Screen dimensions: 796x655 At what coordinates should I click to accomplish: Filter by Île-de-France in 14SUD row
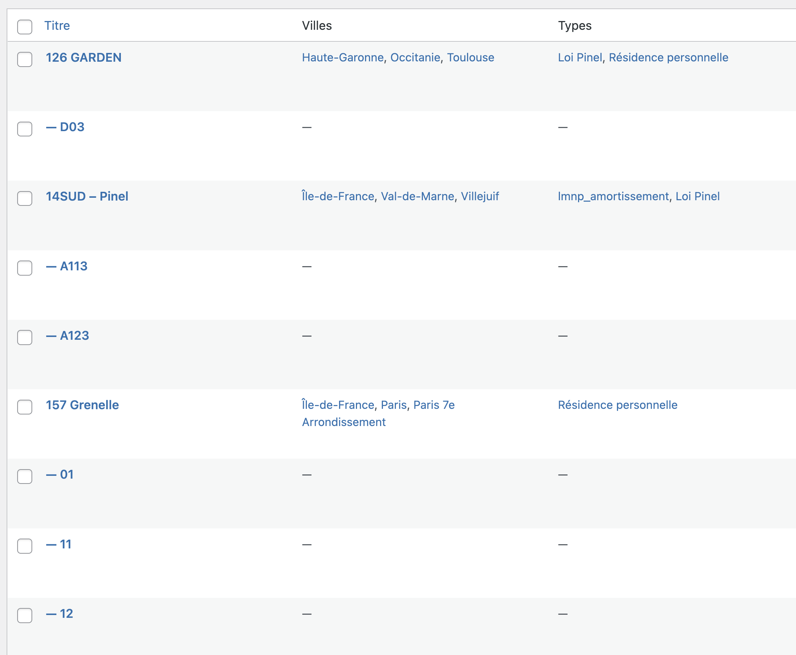point(338,196)
